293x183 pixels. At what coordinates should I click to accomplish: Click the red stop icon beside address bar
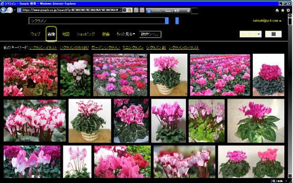pos(142,10)
